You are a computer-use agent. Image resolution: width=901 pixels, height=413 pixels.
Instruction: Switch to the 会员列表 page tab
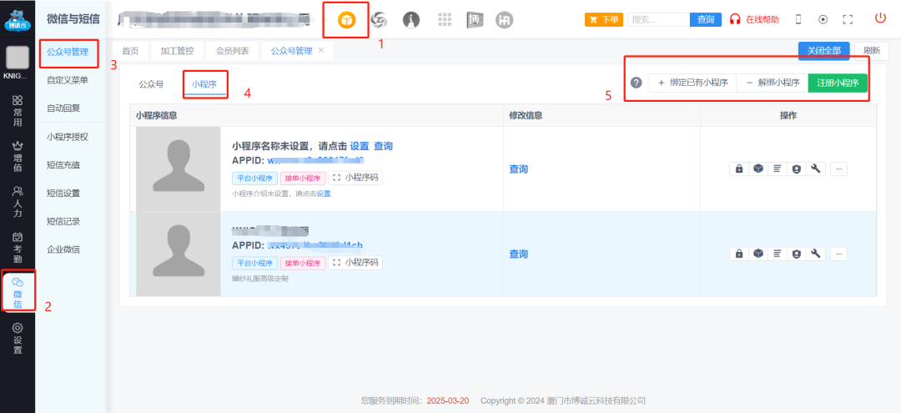[x=232, y=51]
